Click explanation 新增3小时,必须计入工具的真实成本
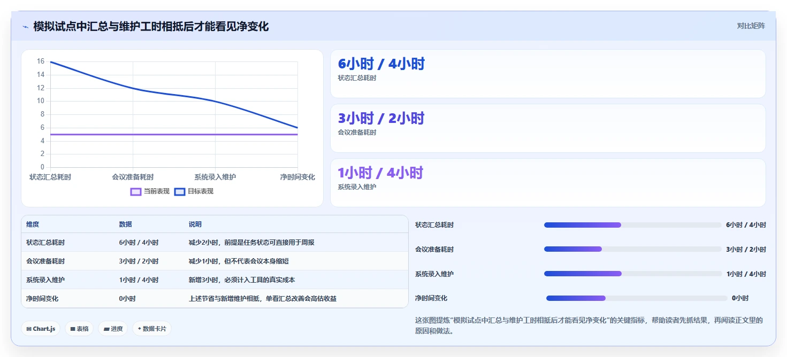This screenshot has height=357, width=787. point(242,280)
